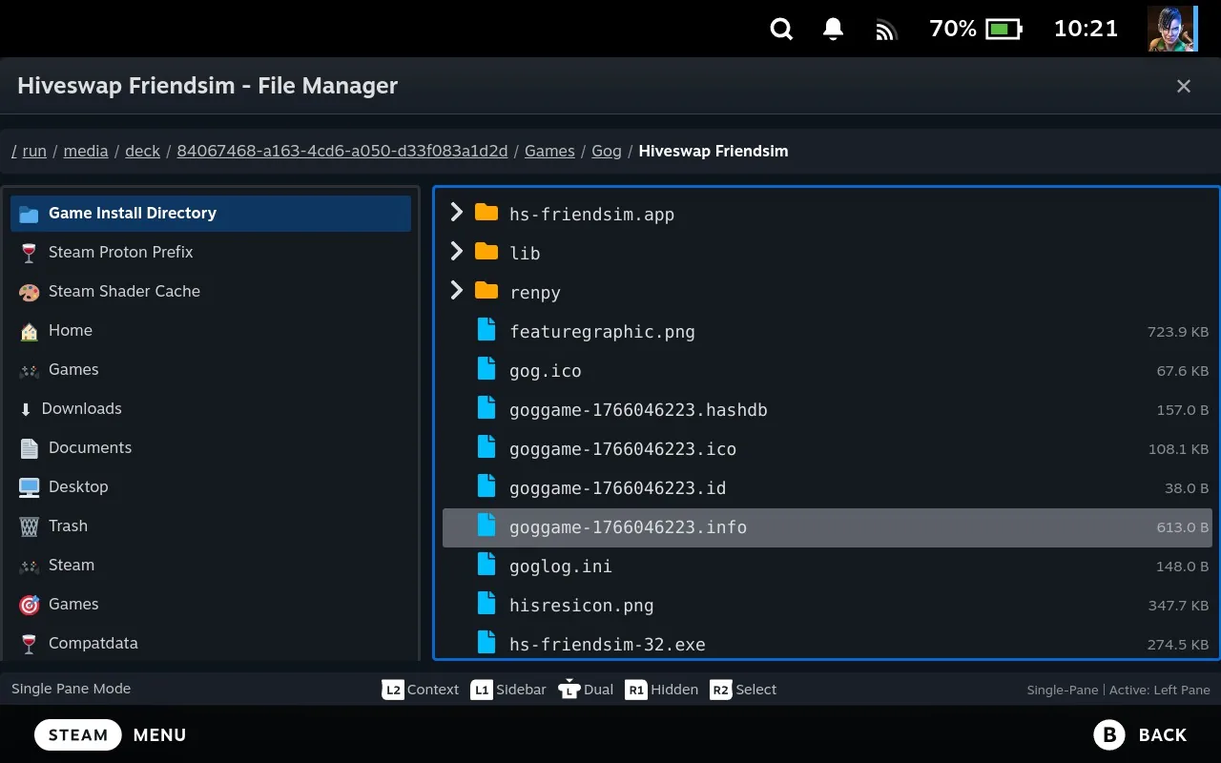Viewport: 1221px width, 763px height.
Task: Open Downloads arrow icon
Action: [26, 409]
